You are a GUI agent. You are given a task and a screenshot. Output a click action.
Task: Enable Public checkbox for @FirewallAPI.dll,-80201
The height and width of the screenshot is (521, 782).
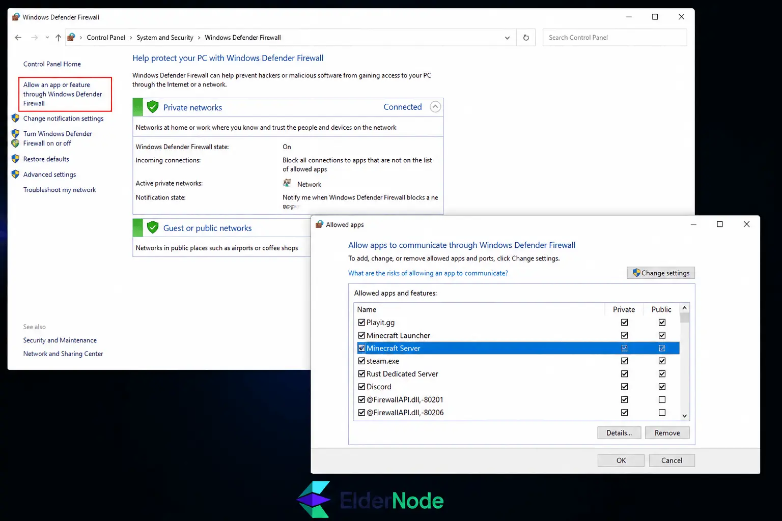coord(662,399)
